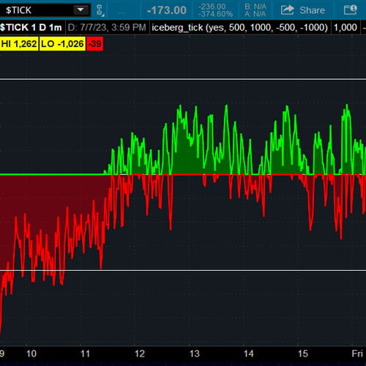Click the Share arrow icon

[x=288, y=10]
